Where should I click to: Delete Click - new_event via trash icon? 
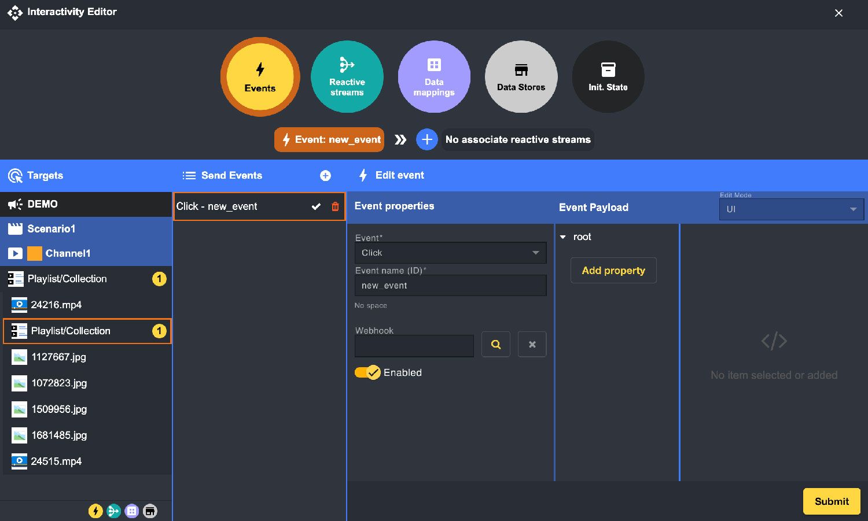(335, 206)
